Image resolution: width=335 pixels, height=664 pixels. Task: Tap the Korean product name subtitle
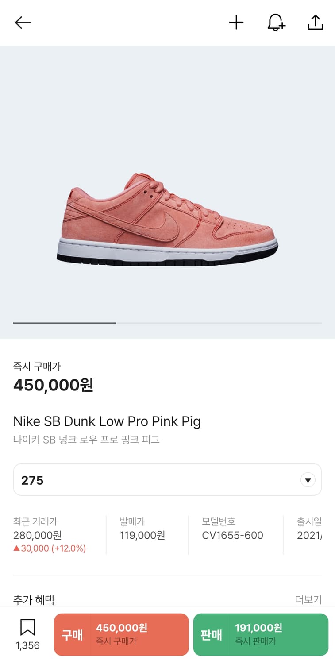86,440
